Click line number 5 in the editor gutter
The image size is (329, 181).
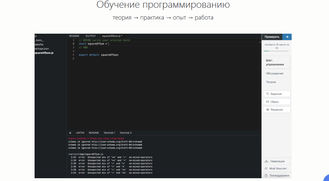tap(73, 55)
